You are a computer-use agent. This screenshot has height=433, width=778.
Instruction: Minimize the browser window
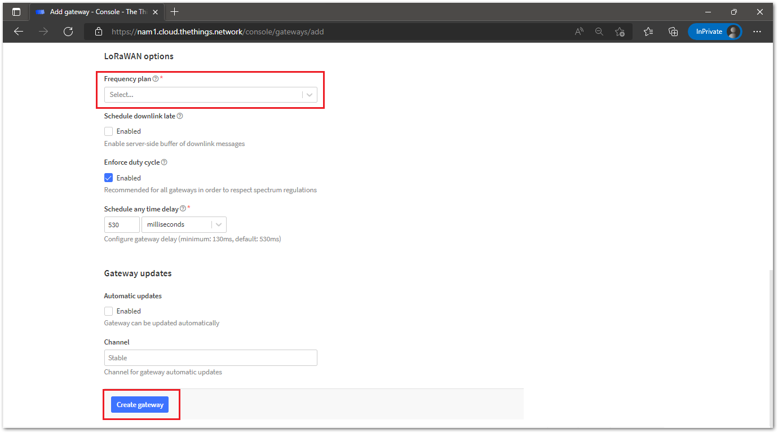click(x=708, y=12)
